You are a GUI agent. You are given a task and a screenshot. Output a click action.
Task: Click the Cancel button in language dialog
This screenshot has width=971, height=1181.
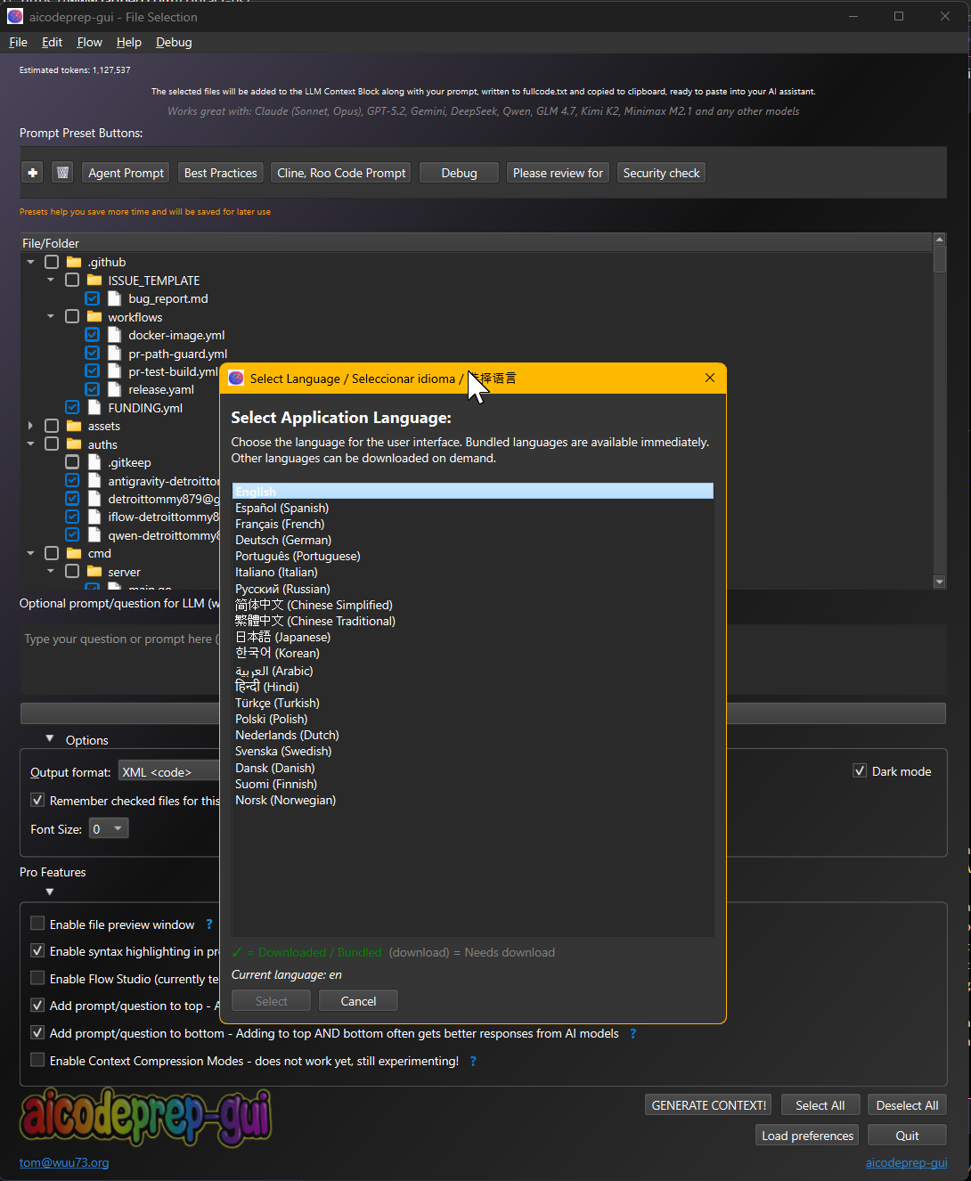click(x=358, y=1001)
